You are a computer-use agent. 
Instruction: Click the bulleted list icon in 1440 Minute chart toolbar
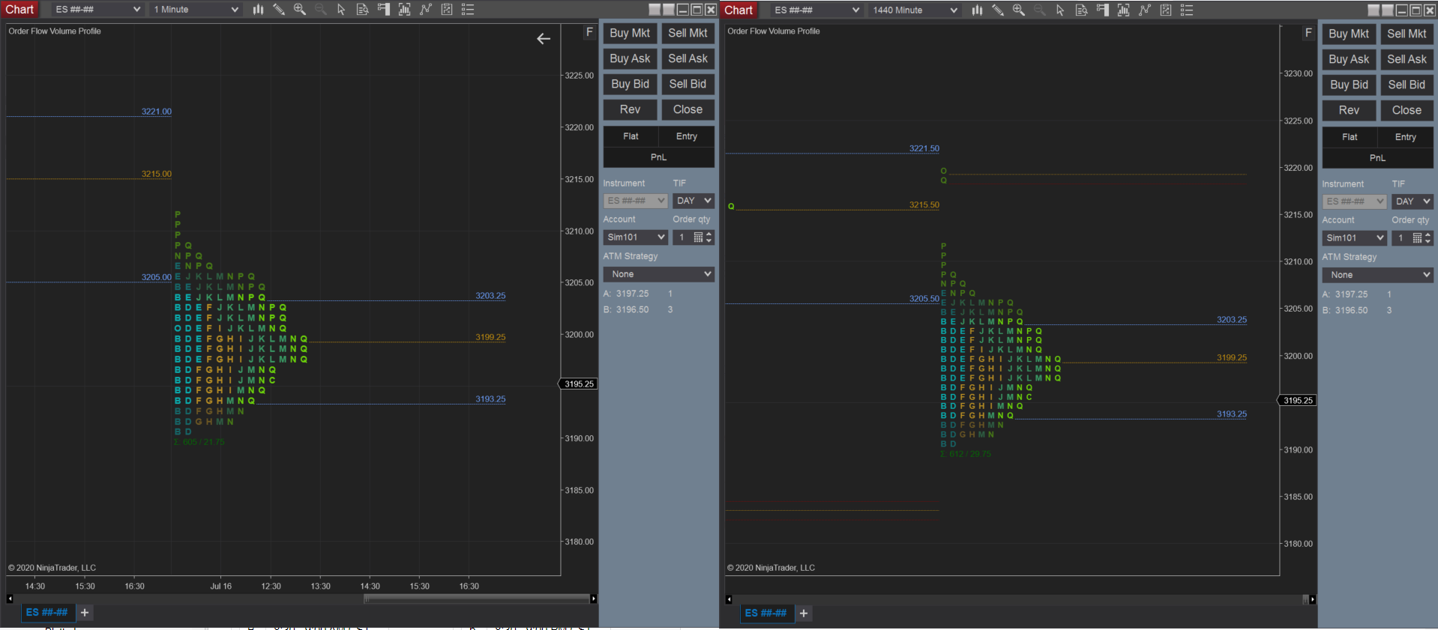coord(1187,10)
